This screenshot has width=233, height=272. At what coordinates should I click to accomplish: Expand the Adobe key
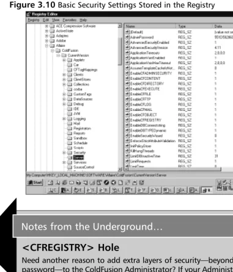[46, 41]
